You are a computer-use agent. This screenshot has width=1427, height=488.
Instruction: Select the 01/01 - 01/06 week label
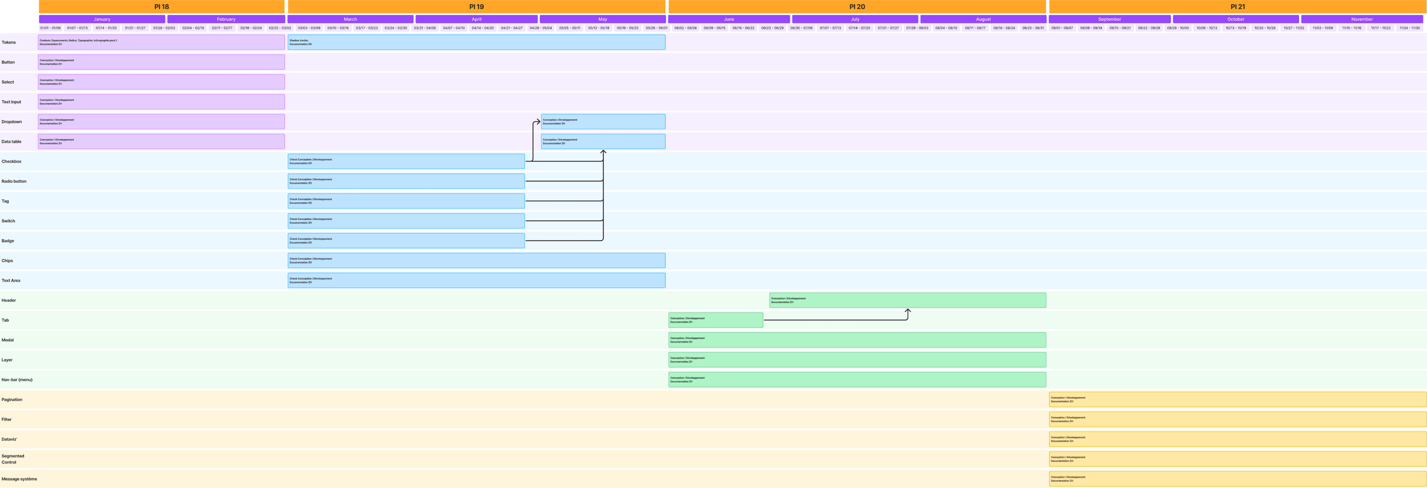pyautogui.click(x=50, y=27)
